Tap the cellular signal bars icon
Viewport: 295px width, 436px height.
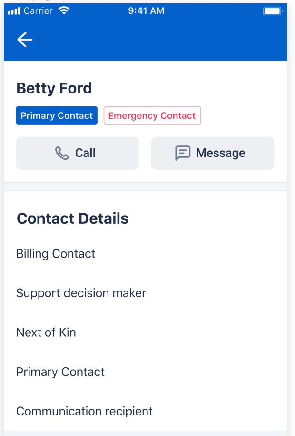click(14, 11)
